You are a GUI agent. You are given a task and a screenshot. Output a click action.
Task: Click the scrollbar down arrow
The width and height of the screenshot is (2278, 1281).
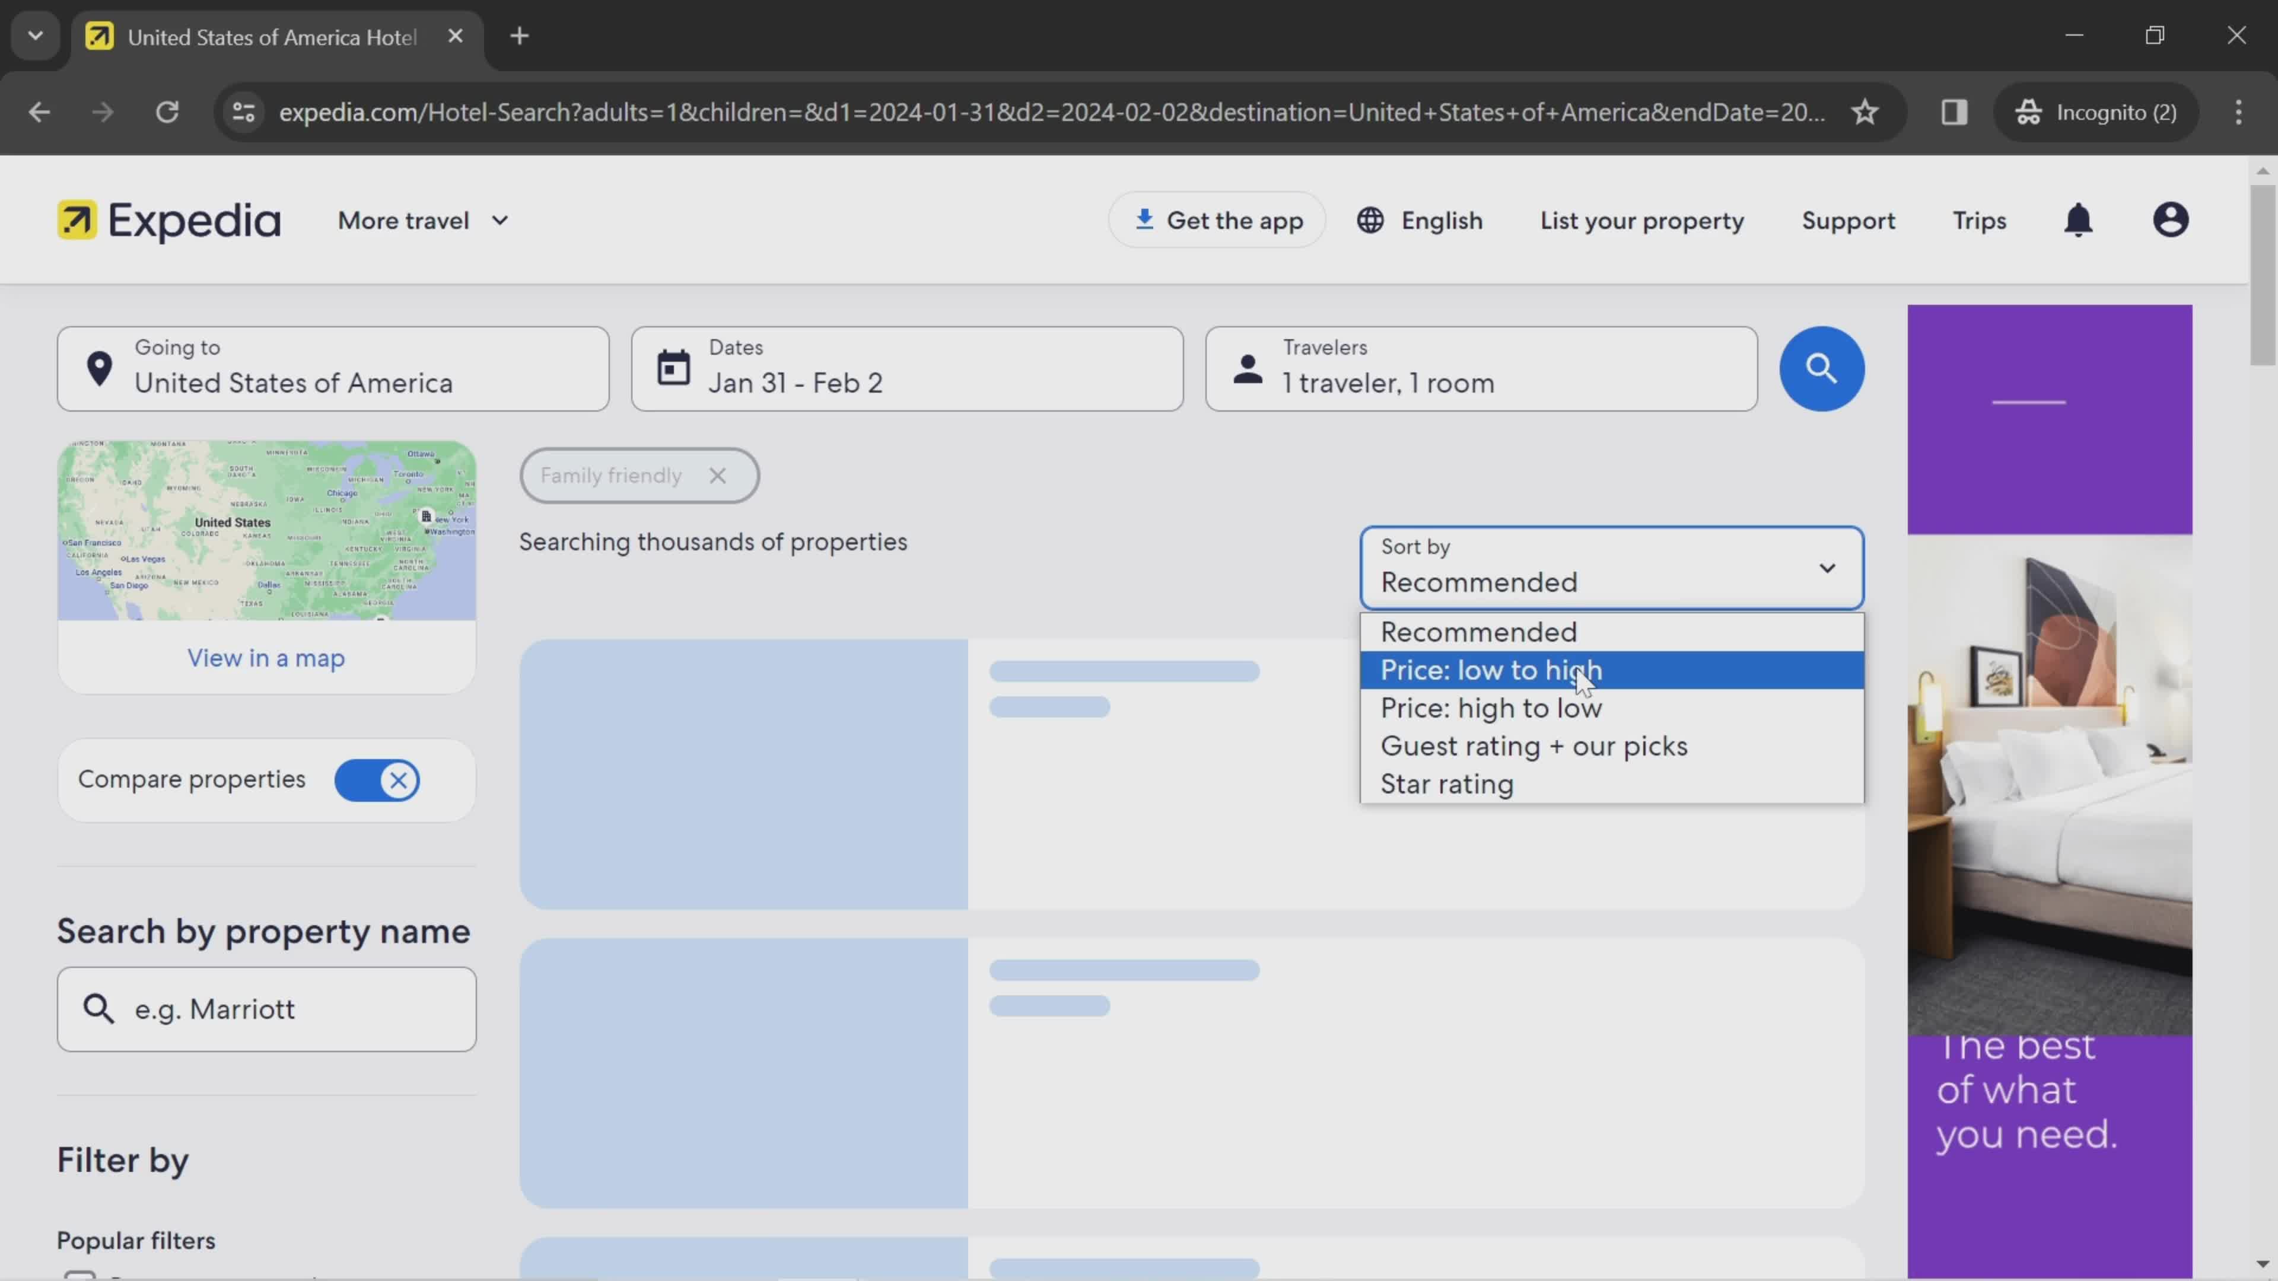tap(2262, 1264)
